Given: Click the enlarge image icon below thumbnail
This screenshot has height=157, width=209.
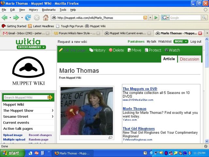Looking at the screenshot, I should tap(110, 137).
